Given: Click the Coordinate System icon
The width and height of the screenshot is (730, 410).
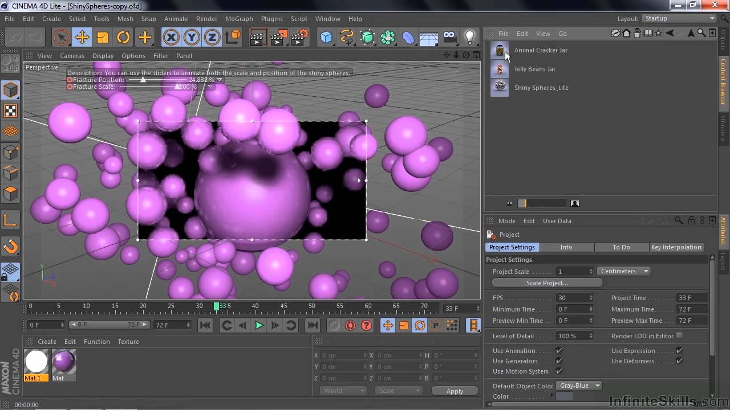Looking at the screenshot, I should pos(233,38).
